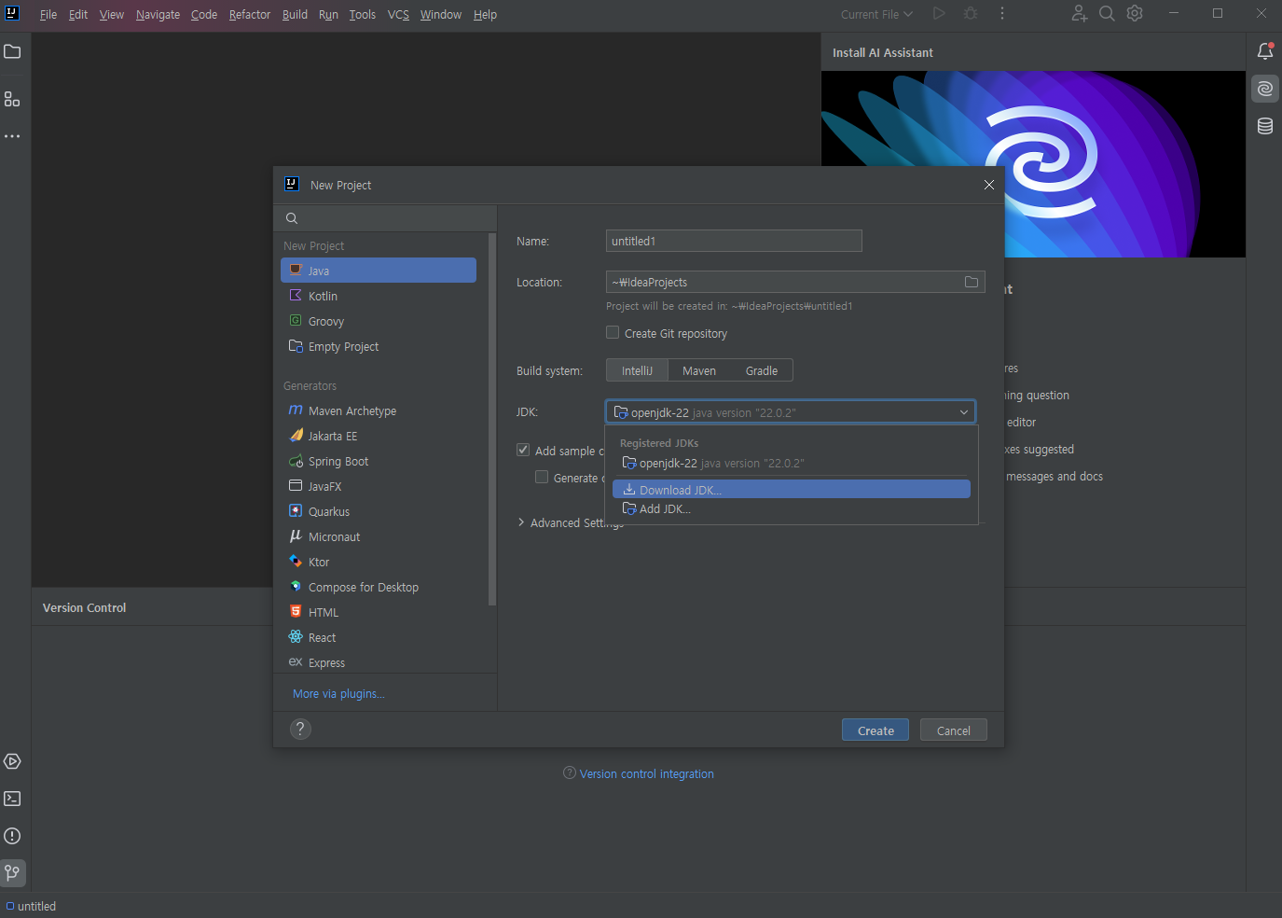Open the Refactor menu
This screenshot has width=1282, height=918.
[x=250, y=14]
